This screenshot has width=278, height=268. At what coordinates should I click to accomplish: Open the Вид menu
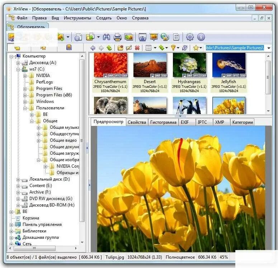(x=55, y=18)
